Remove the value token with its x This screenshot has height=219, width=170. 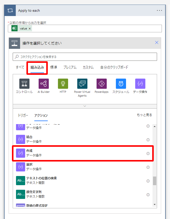(x=29, y=29)
